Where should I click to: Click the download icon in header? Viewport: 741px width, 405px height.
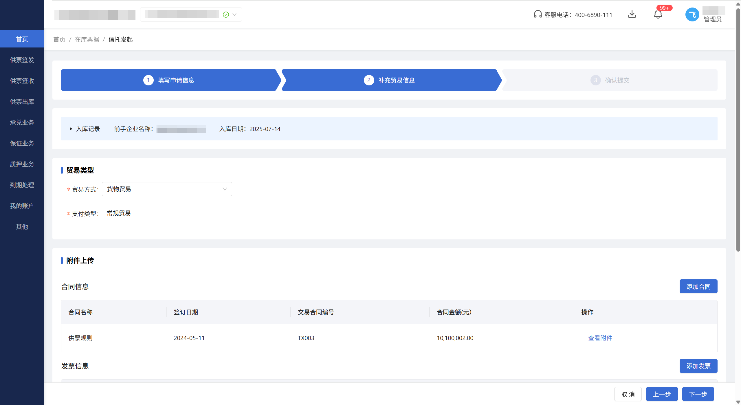point(632,14)
